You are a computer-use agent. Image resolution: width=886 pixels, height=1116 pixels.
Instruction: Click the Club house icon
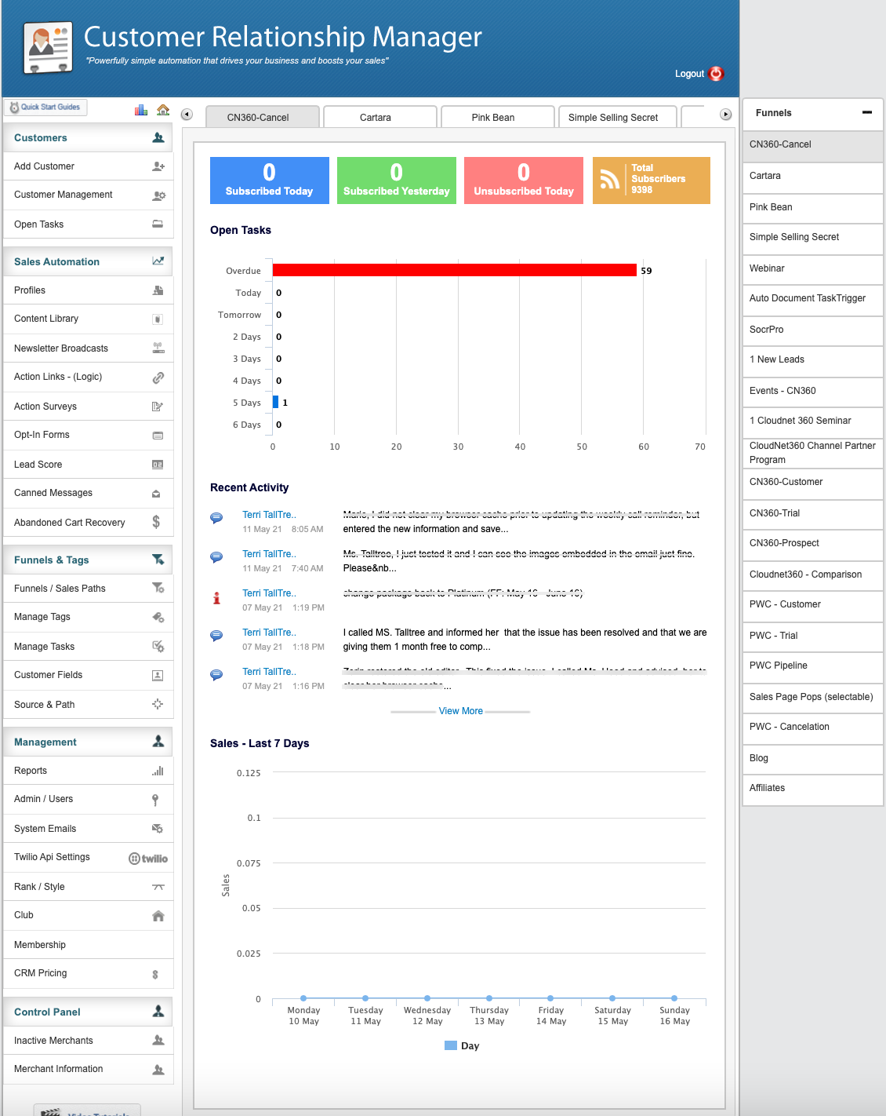158,916
